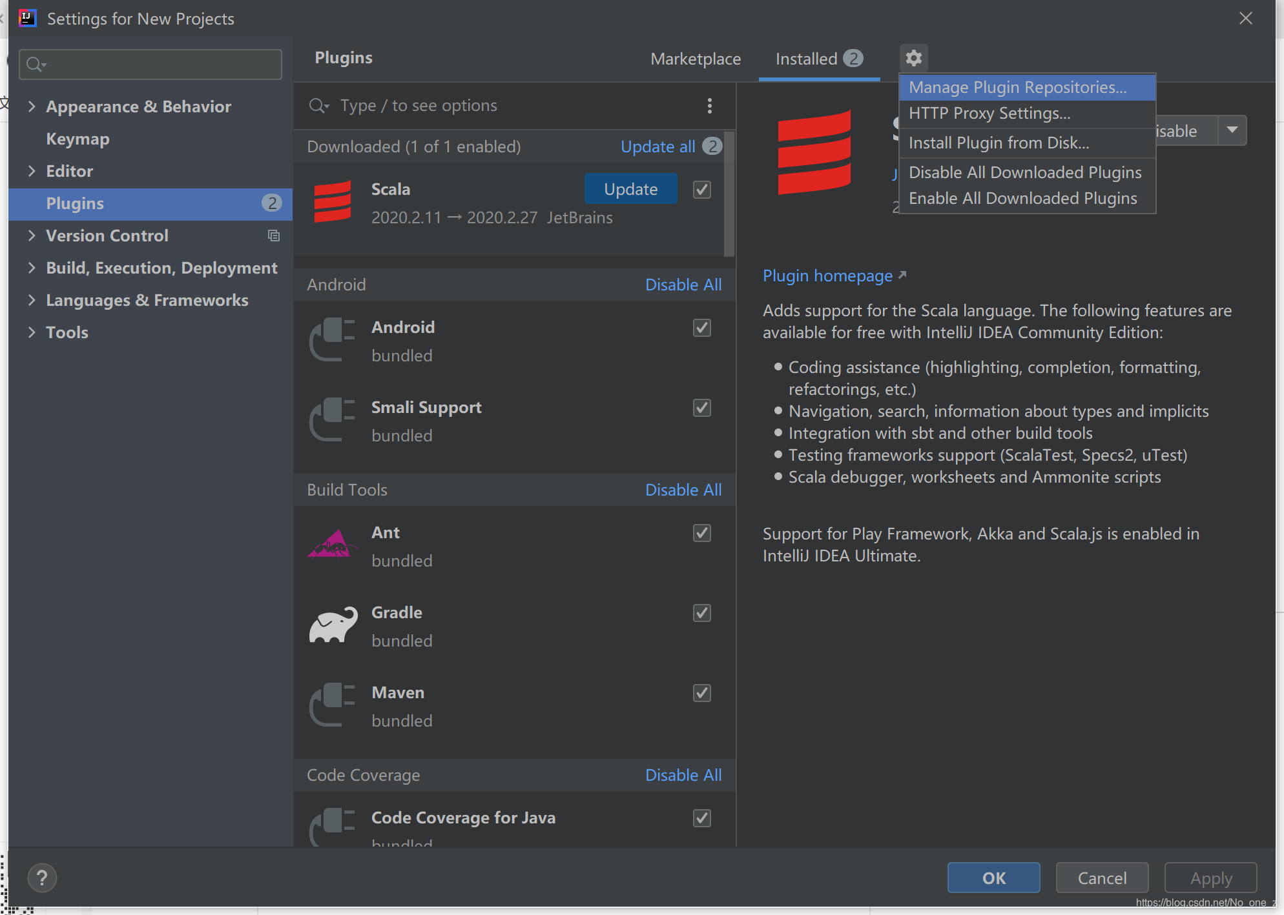Click the Scala plugin icon
Image resolution: width=1284 pixels, height=915 pixels.
[x=333, y=201]
